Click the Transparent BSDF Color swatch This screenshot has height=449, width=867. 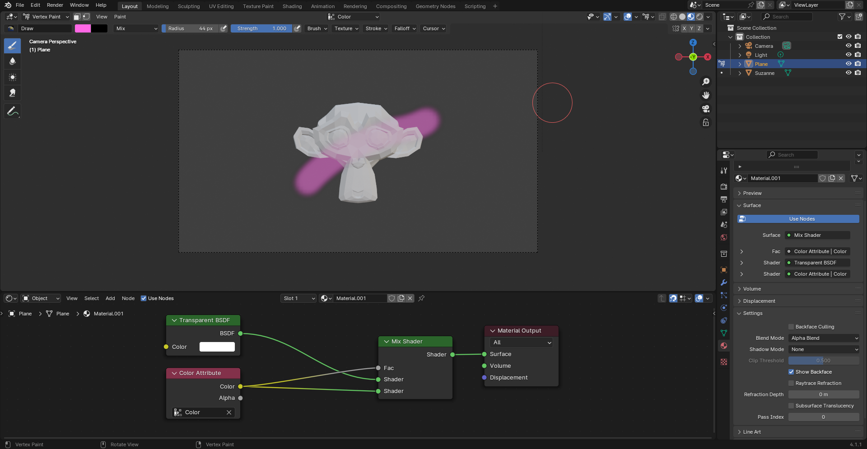point(217,347)
